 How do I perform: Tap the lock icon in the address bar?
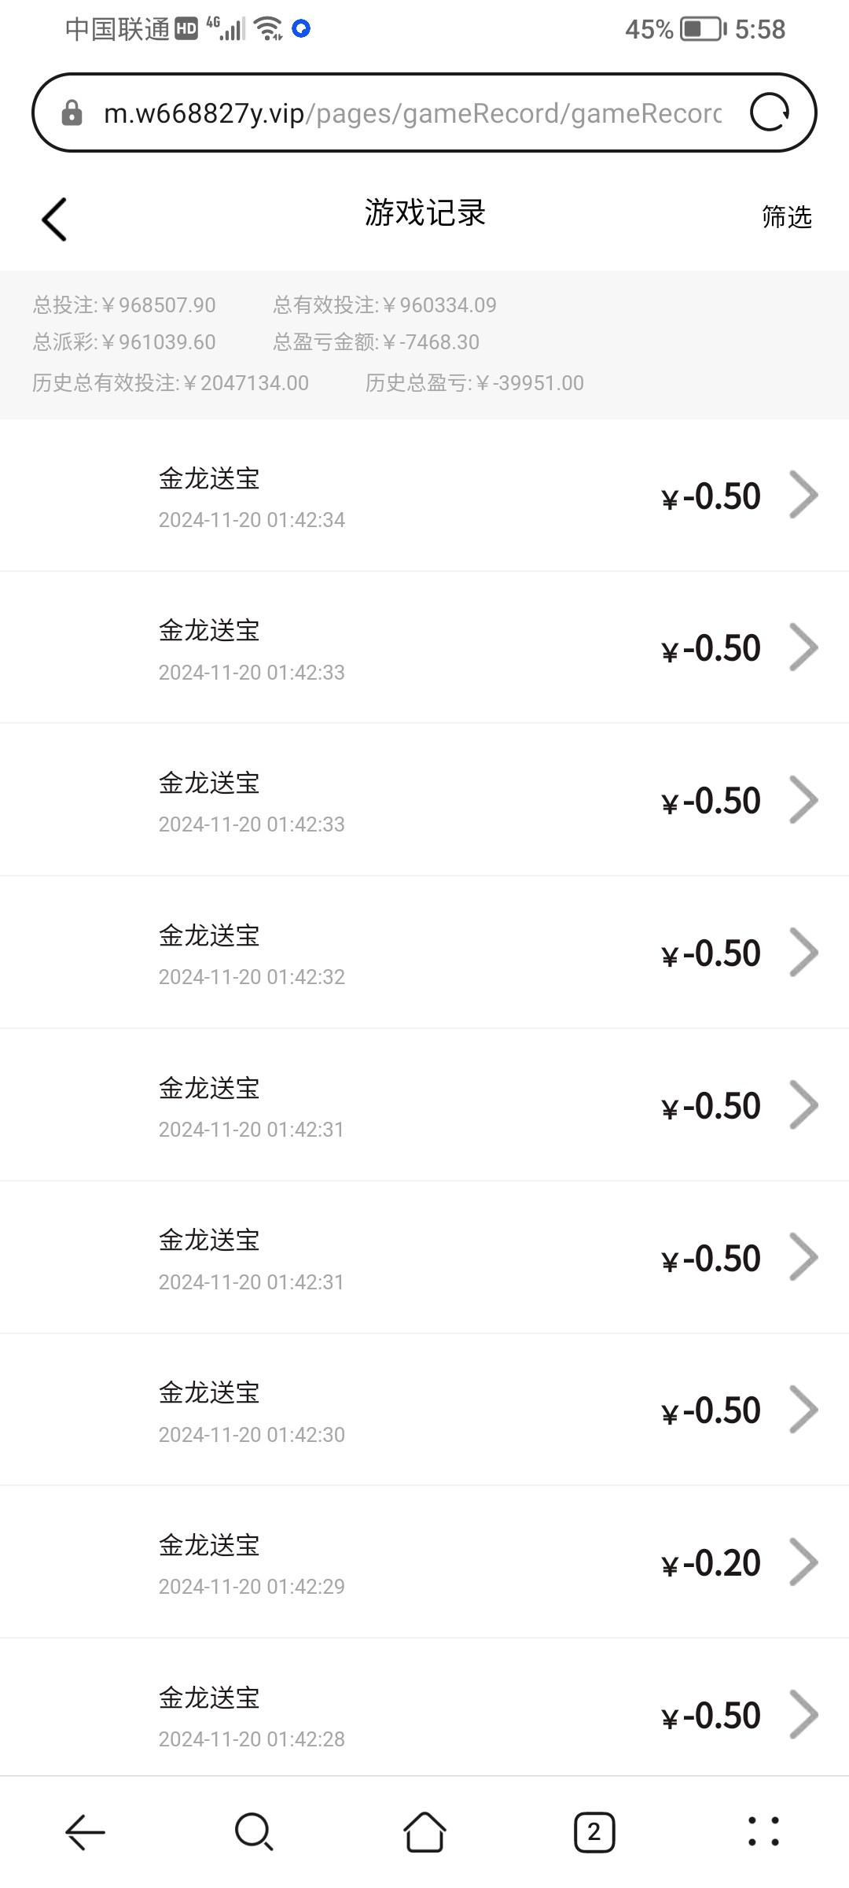[72, 113]
